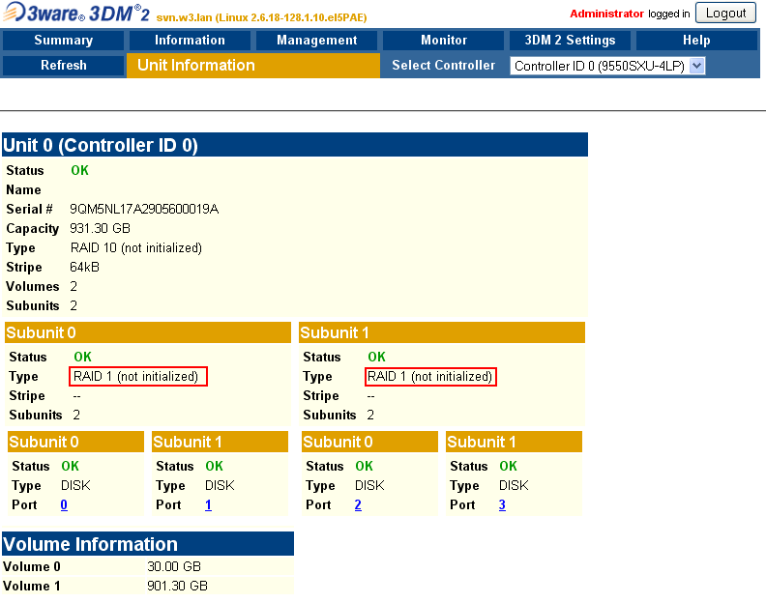Expand the Select Controller dropdown
766x603 pixels.
pyautogui.click(x=608, y=66)
